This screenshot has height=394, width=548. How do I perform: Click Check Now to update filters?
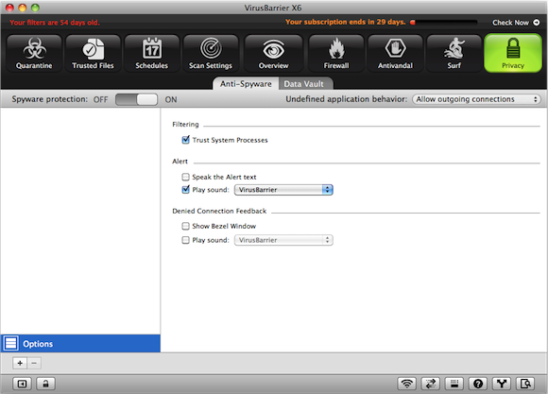pos(510,23)
